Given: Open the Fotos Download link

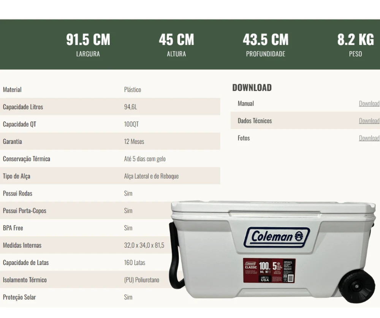Looking at the screenshot, I should 369,138.
